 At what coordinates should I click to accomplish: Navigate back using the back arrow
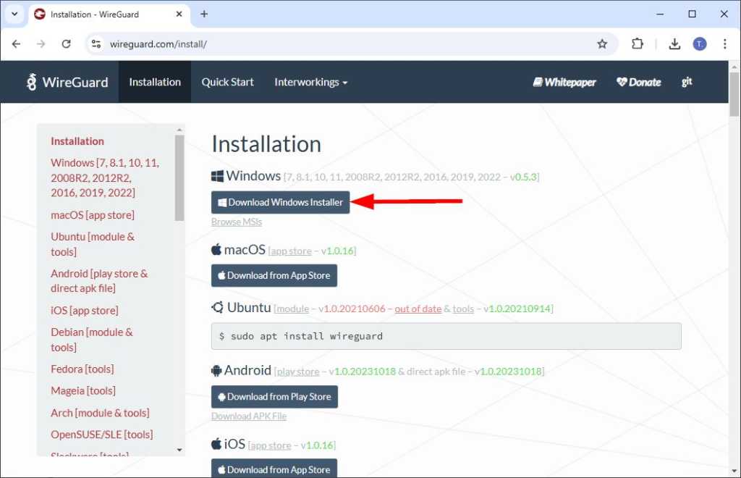click(x=16, y=43)
